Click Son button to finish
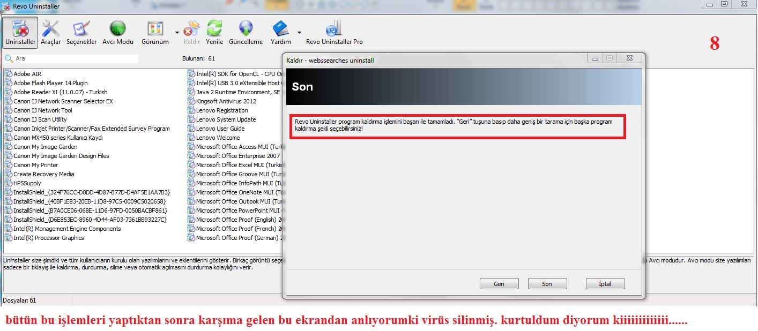This screenshot has height=331, width=758. point(547,284)
